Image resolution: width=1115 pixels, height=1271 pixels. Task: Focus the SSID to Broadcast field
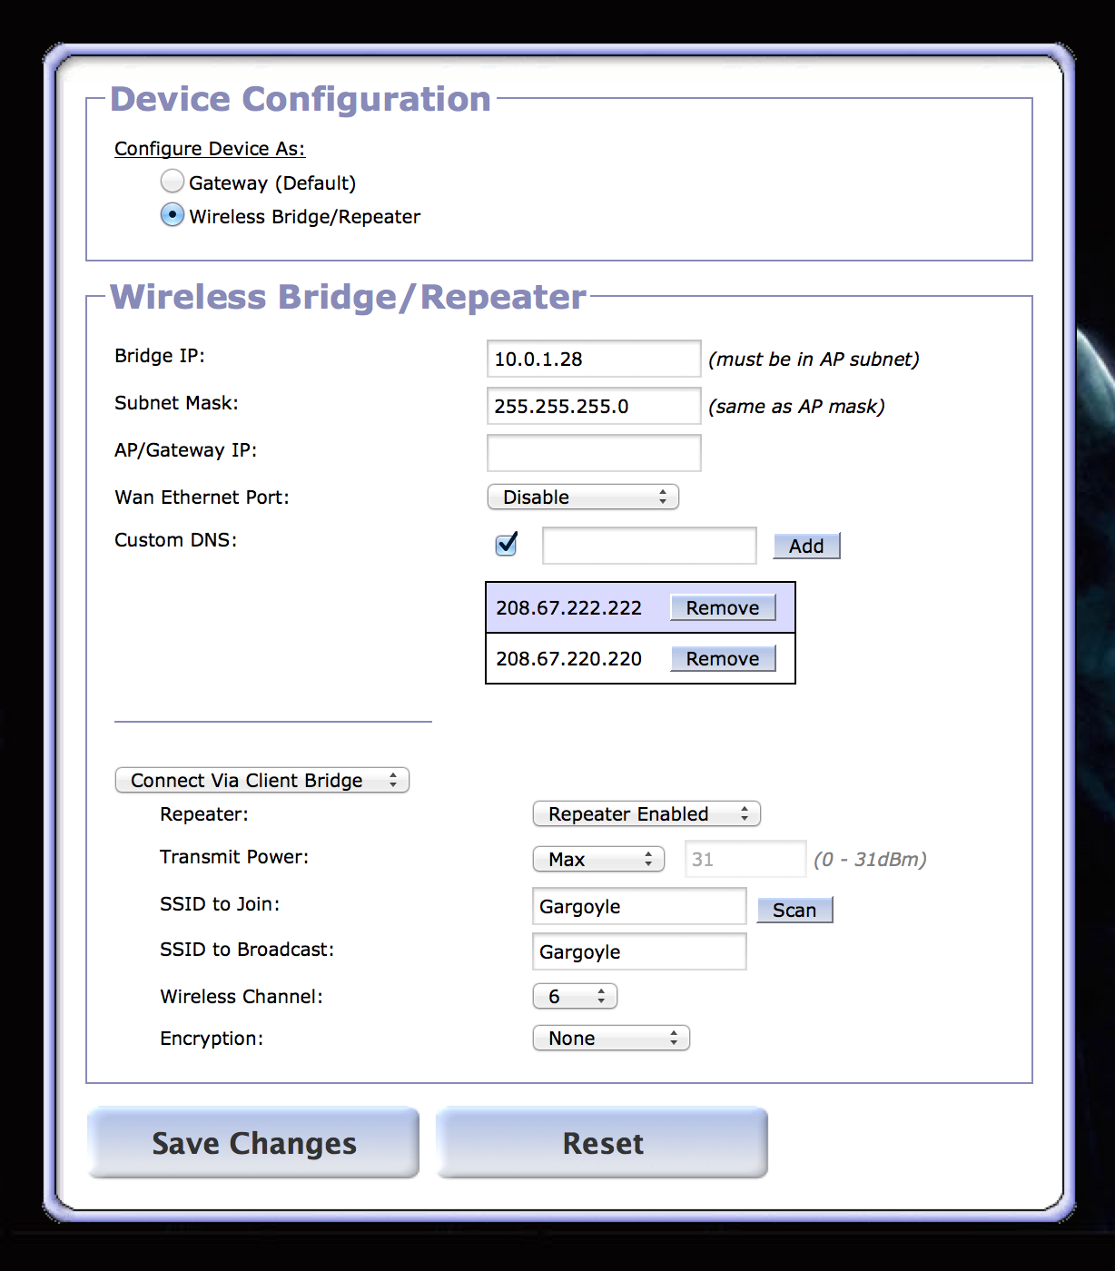tap(639, 951)
